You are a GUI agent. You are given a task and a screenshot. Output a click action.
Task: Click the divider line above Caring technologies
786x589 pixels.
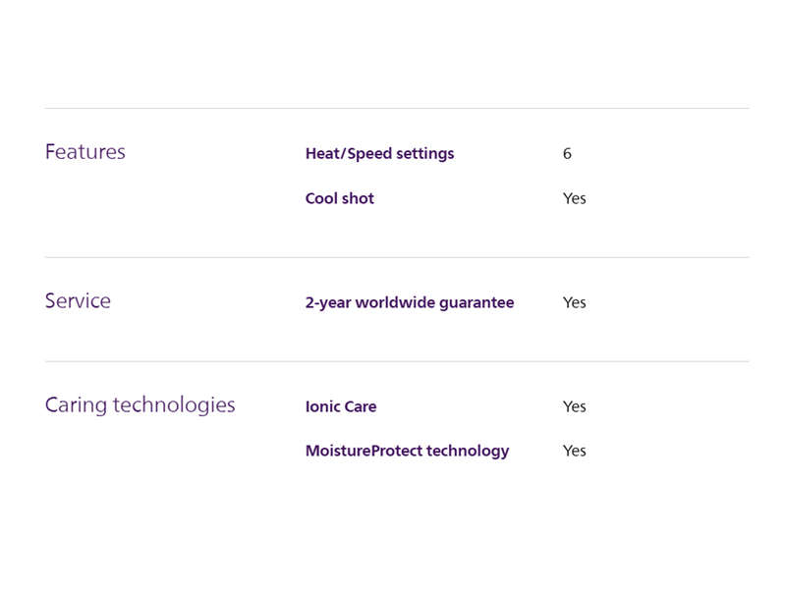pyautogui.click(x=397, y=361)
